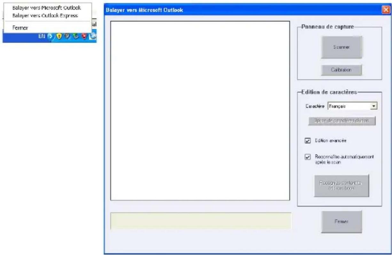This screenshot has width=392, height=255.
Task: Click the red shield tray icon
Action: [84, 37]
